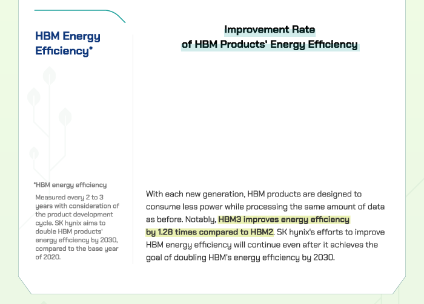Click the 'HBM Energy Efficiency*' heading

coord(68,44)
